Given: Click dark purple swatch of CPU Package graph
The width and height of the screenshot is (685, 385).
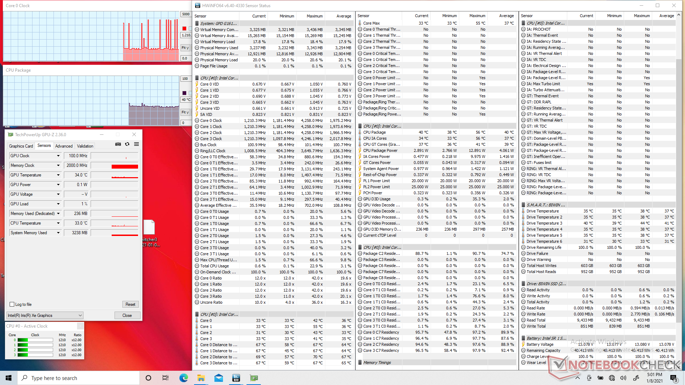Looking at the screenshot, I should coord(184,93).
